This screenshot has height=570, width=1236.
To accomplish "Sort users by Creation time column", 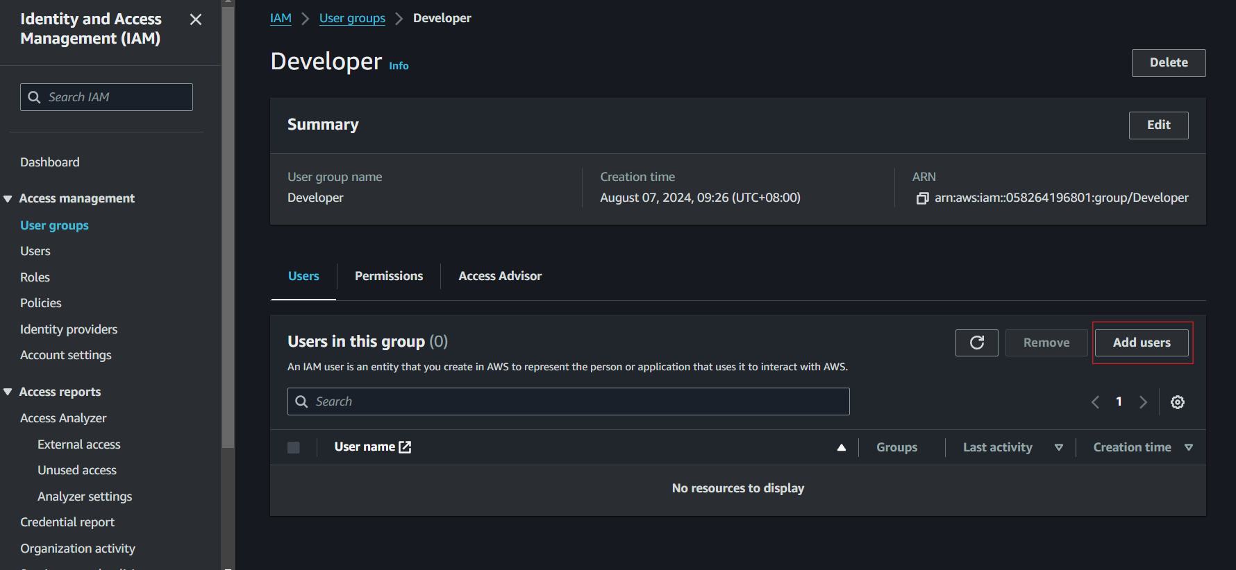I will point(1188,447).
